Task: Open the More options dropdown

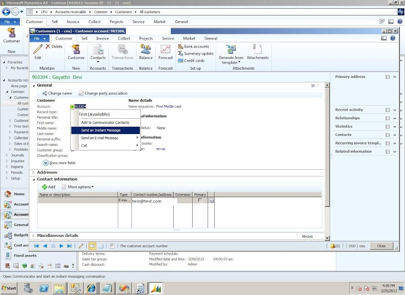Action: [78, 187]
